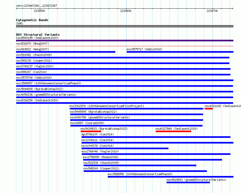Click nsv5439833 (ByrskaBishop2022) label
The width and height of the screenshot is (241, 193).
[x=104, y=129]
